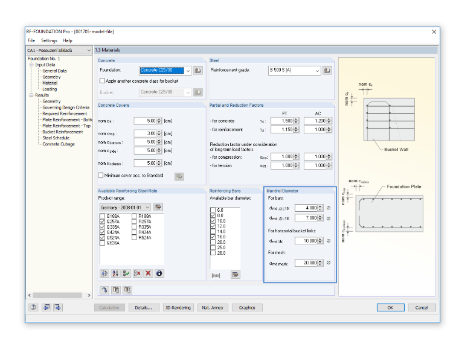
Task: Reset mandrel diameter for bucket links
Action: tap(329, 241)
